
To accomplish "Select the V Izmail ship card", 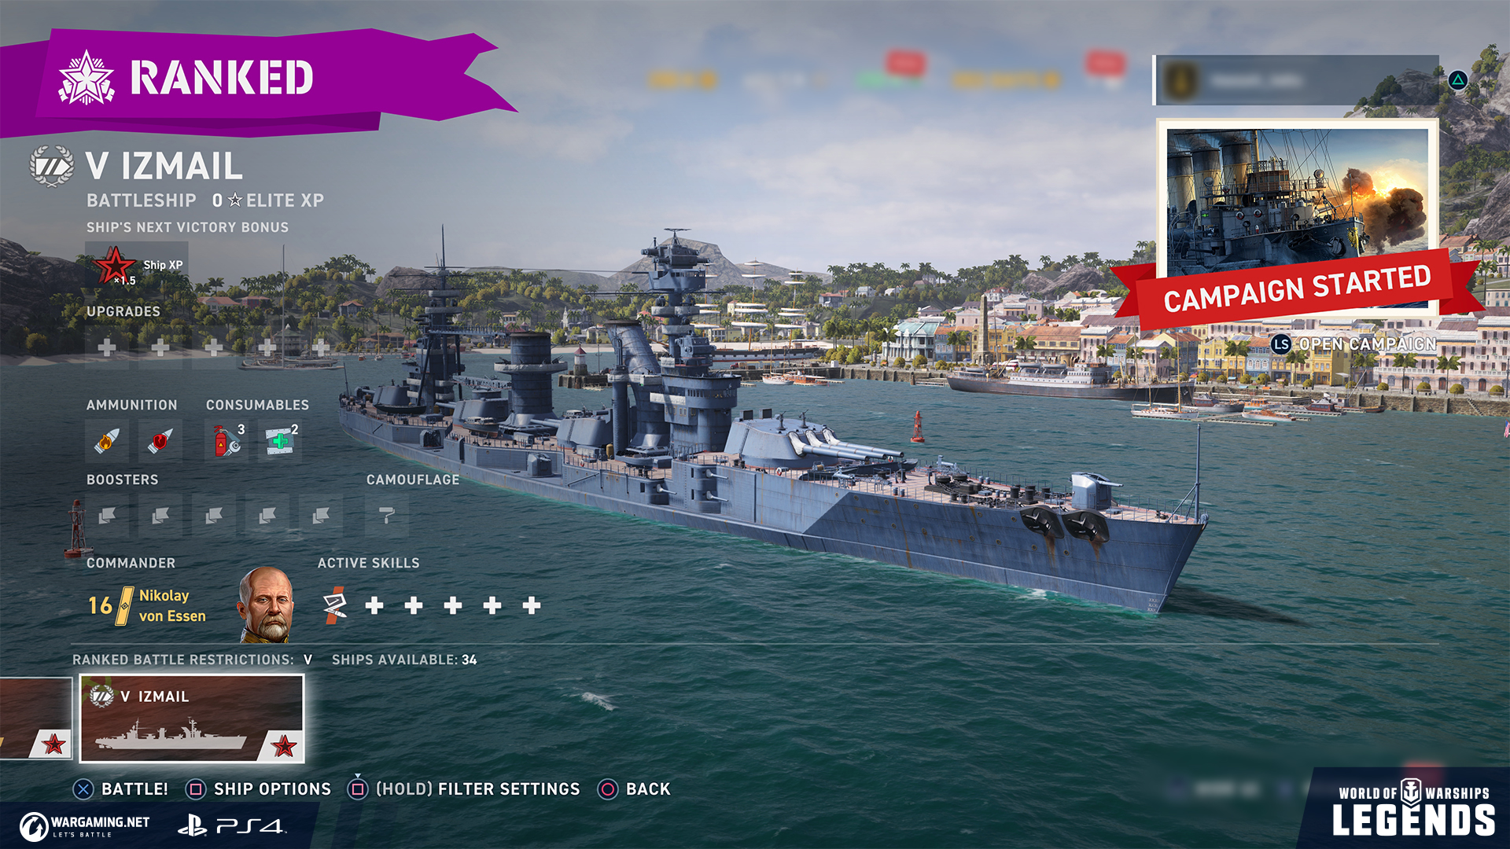I will (192, 719).
